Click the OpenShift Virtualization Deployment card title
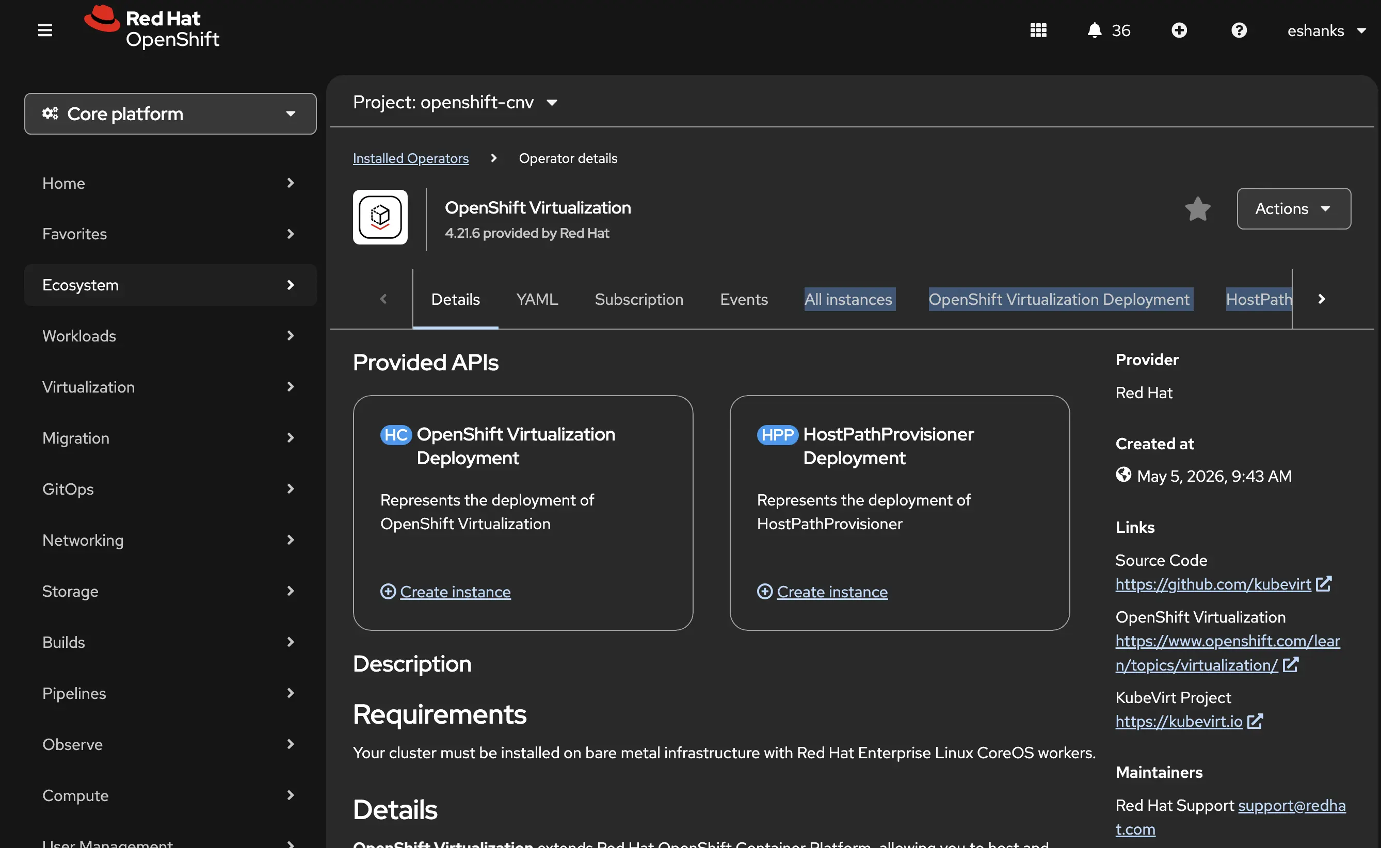Image resolution: width=1381 pixels, height=848 pixels. pyautogui.click(x=516, y=446)
